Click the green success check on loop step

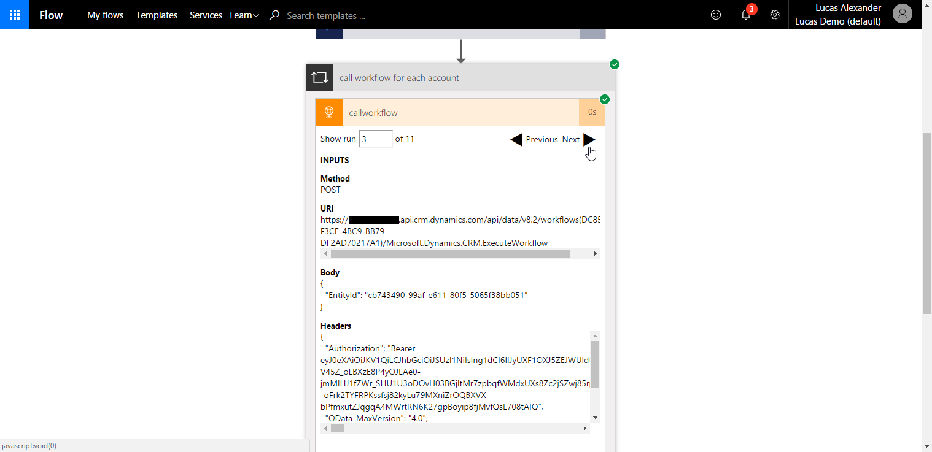coord(615,64)
